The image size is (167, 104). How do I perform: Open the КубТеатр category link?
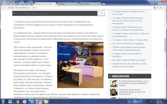(45, 14)
